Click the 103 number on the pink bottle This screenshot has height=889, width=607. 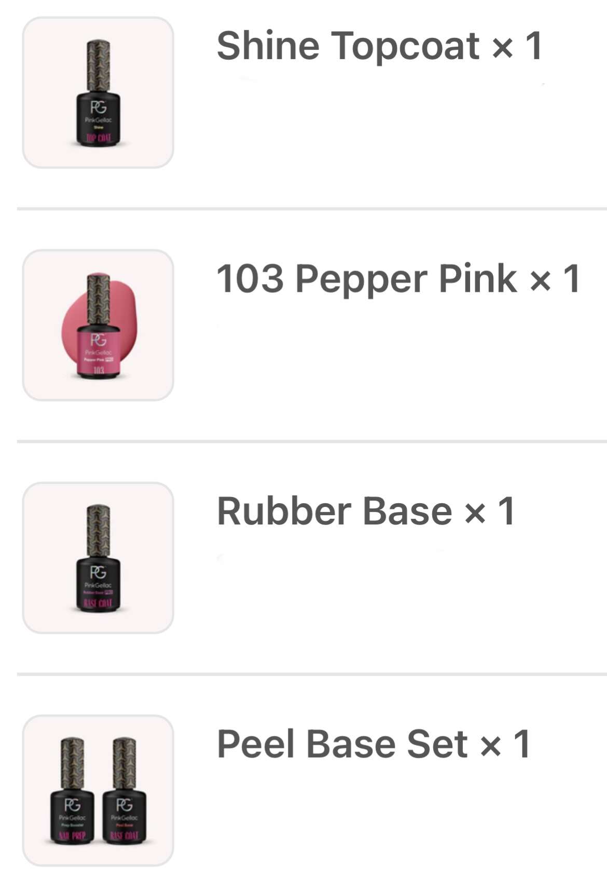pyautogui.click(x=99, y=370)
